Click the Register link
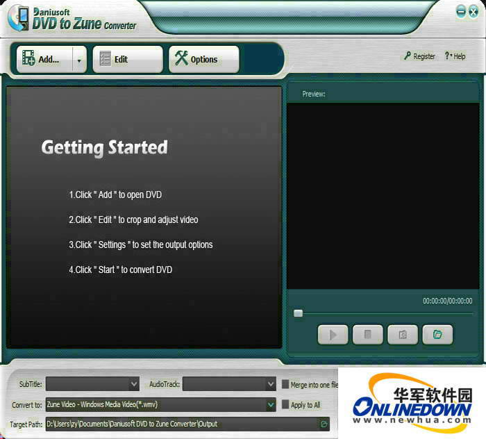The width and height of the screenshot is (486, 439). pyautogui.click(x=420, y=56)
